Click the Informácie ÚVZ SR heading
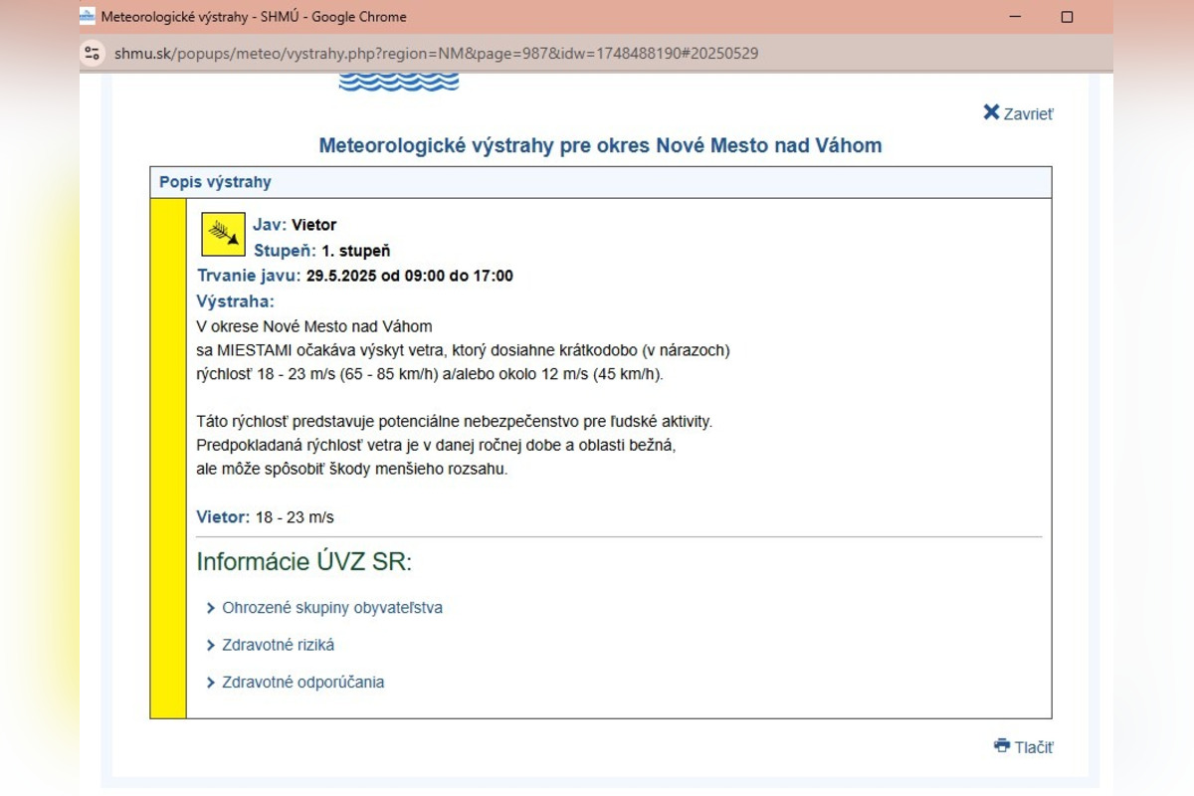The width and height of the screenshot is (1194, 796). click(303, 562)
